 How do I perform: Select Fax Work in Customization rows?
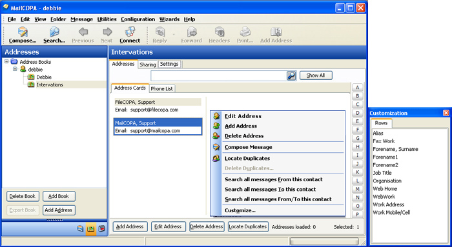click(384, 141)
